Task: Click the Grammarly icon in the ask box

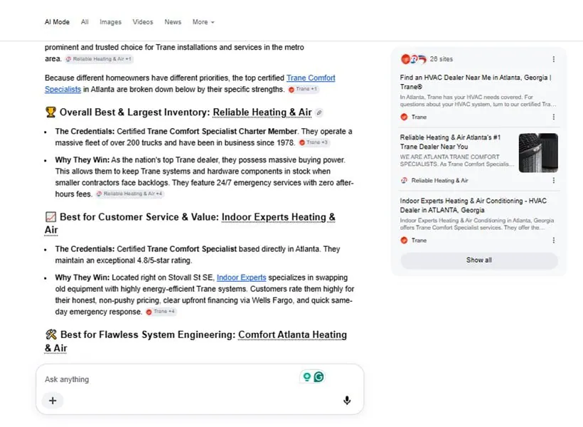Action: (x=319, y=377)
